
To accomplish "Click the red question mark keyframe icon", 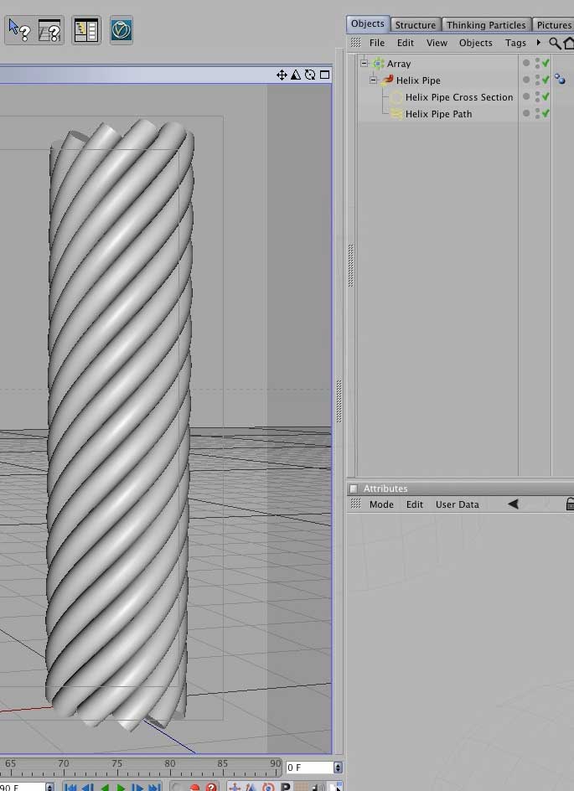I will pyautogui.click(x=212, y=787).
